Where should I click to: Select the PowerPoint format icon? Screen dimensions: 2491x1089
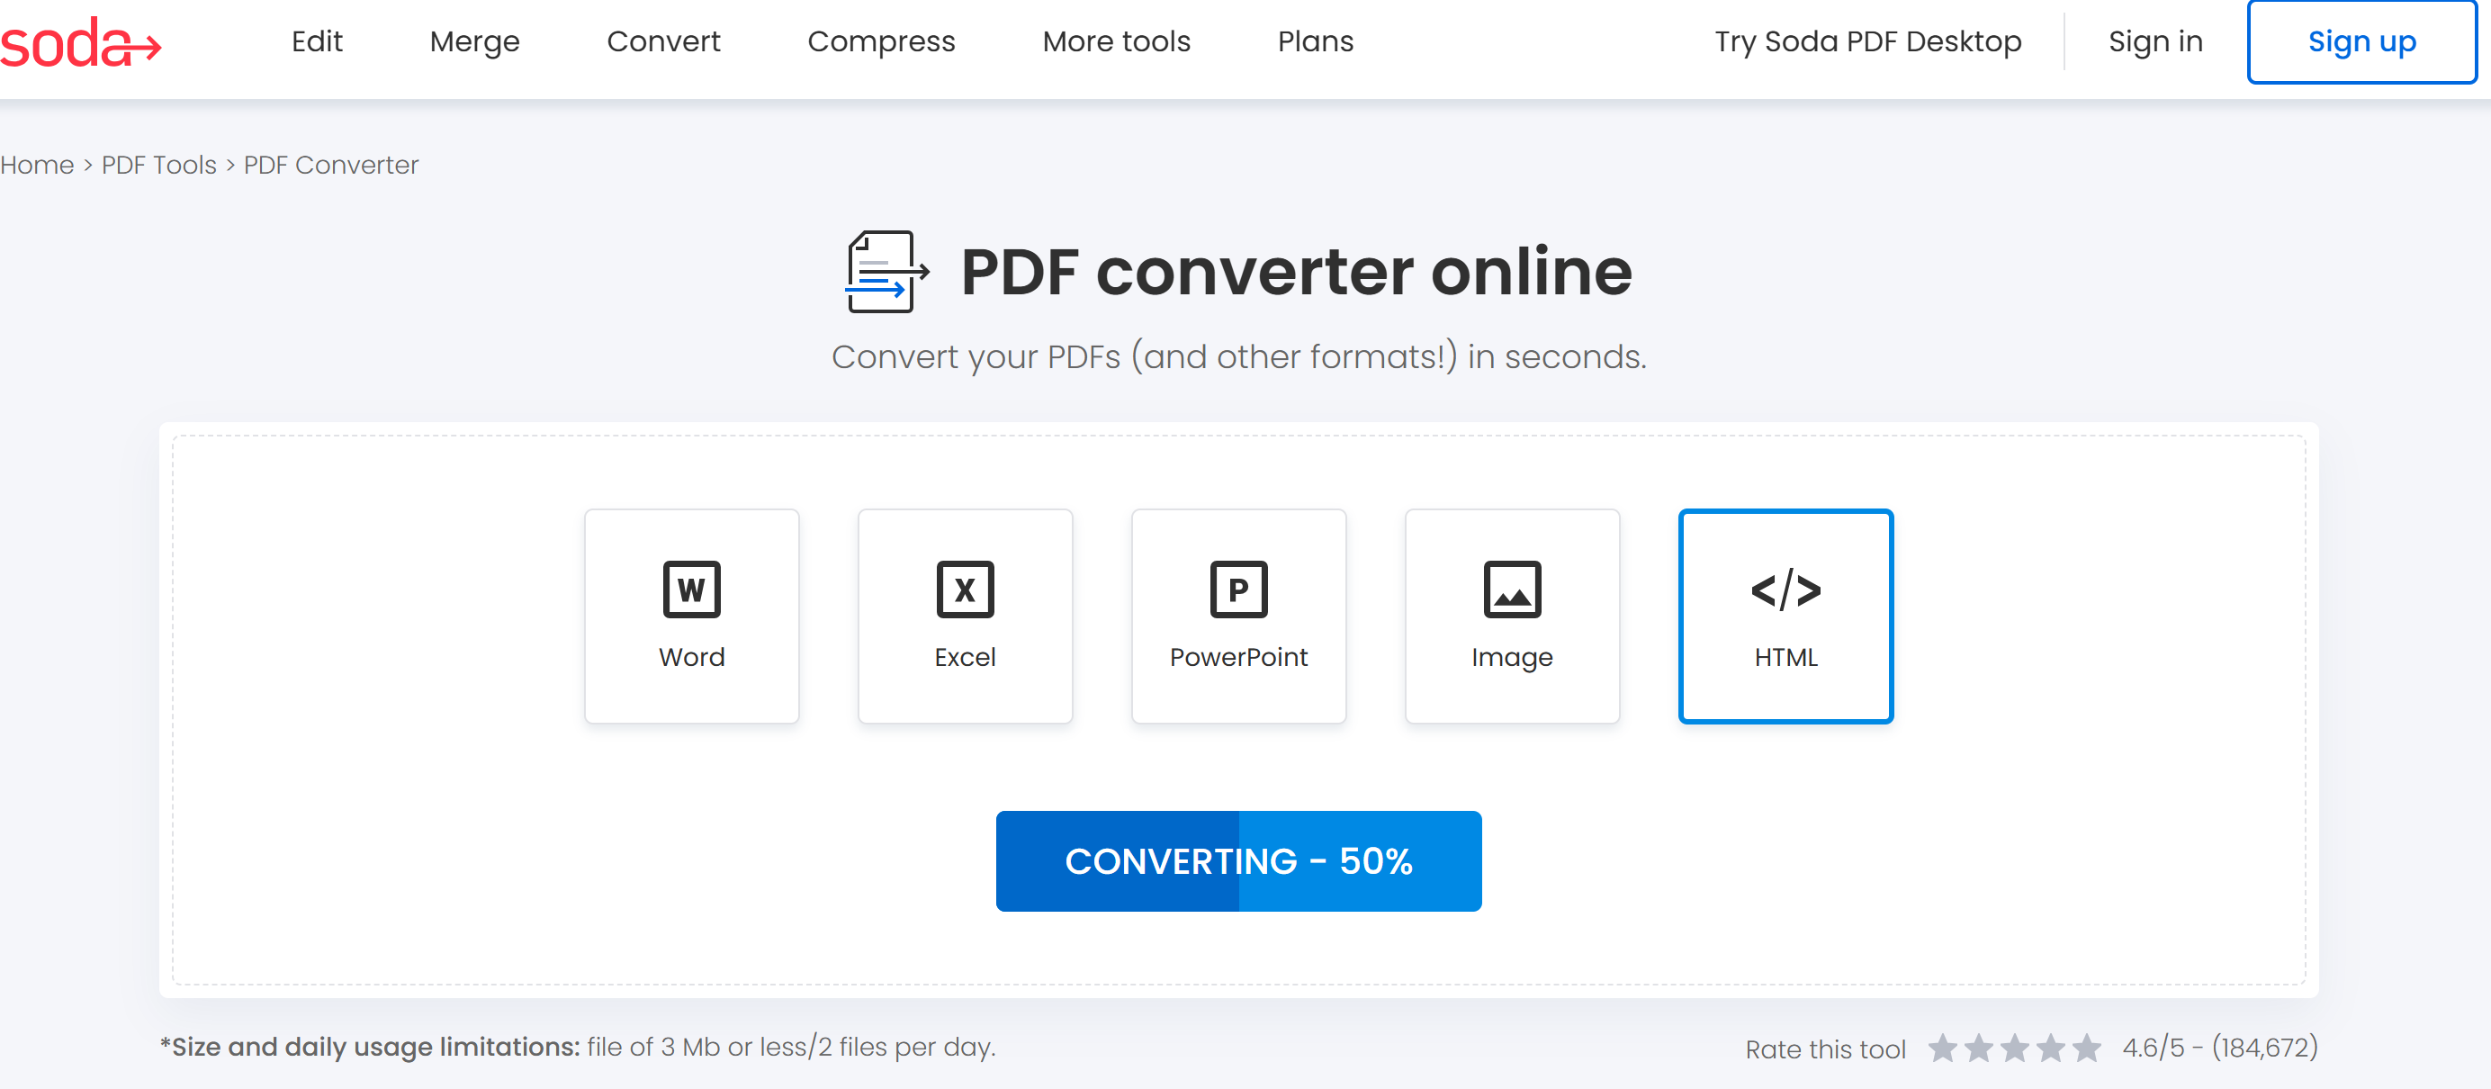coord(1238,589)
